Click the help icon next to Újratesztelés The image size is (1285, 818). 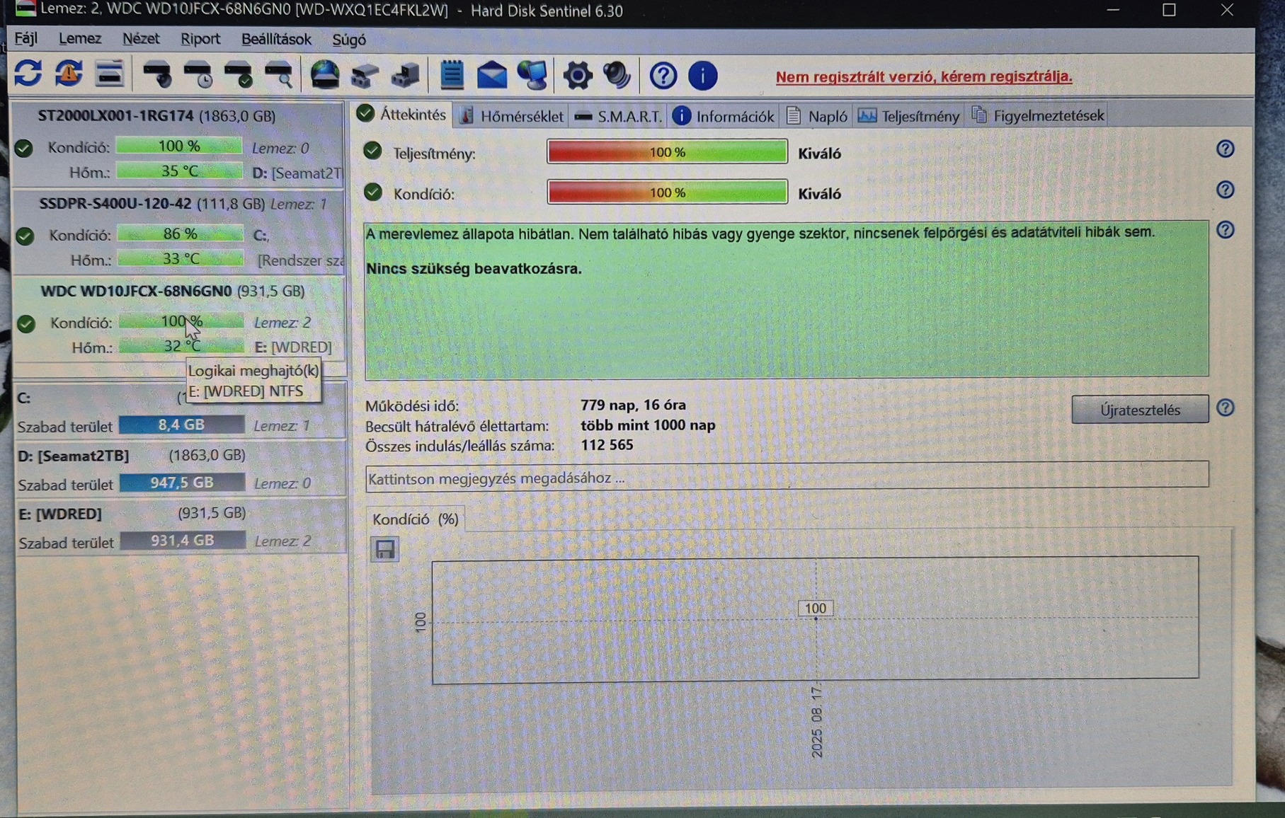click(1226, 408)
